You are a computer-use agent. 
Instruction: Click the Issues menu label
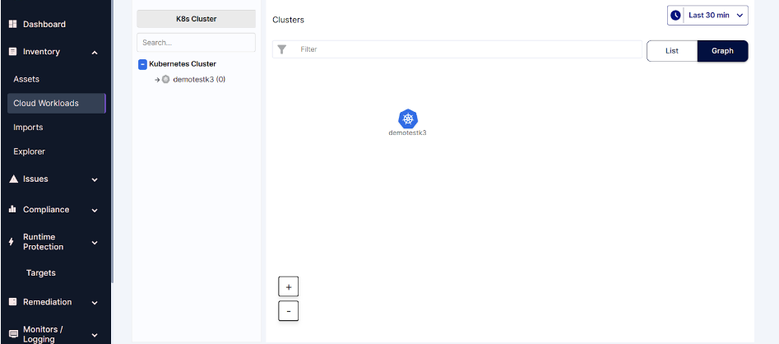[x=35, y=179]
